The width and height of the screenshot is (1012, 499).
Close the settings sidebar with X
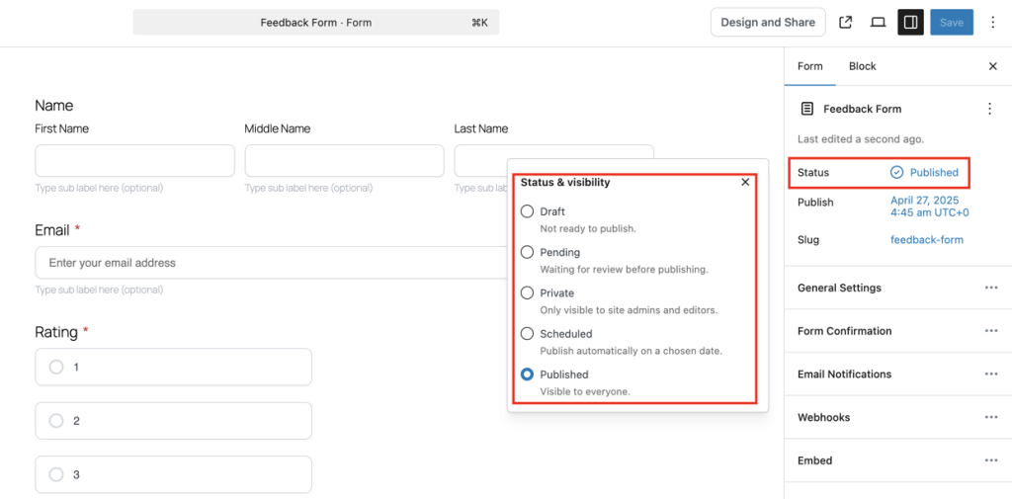(x=992, y=66)
